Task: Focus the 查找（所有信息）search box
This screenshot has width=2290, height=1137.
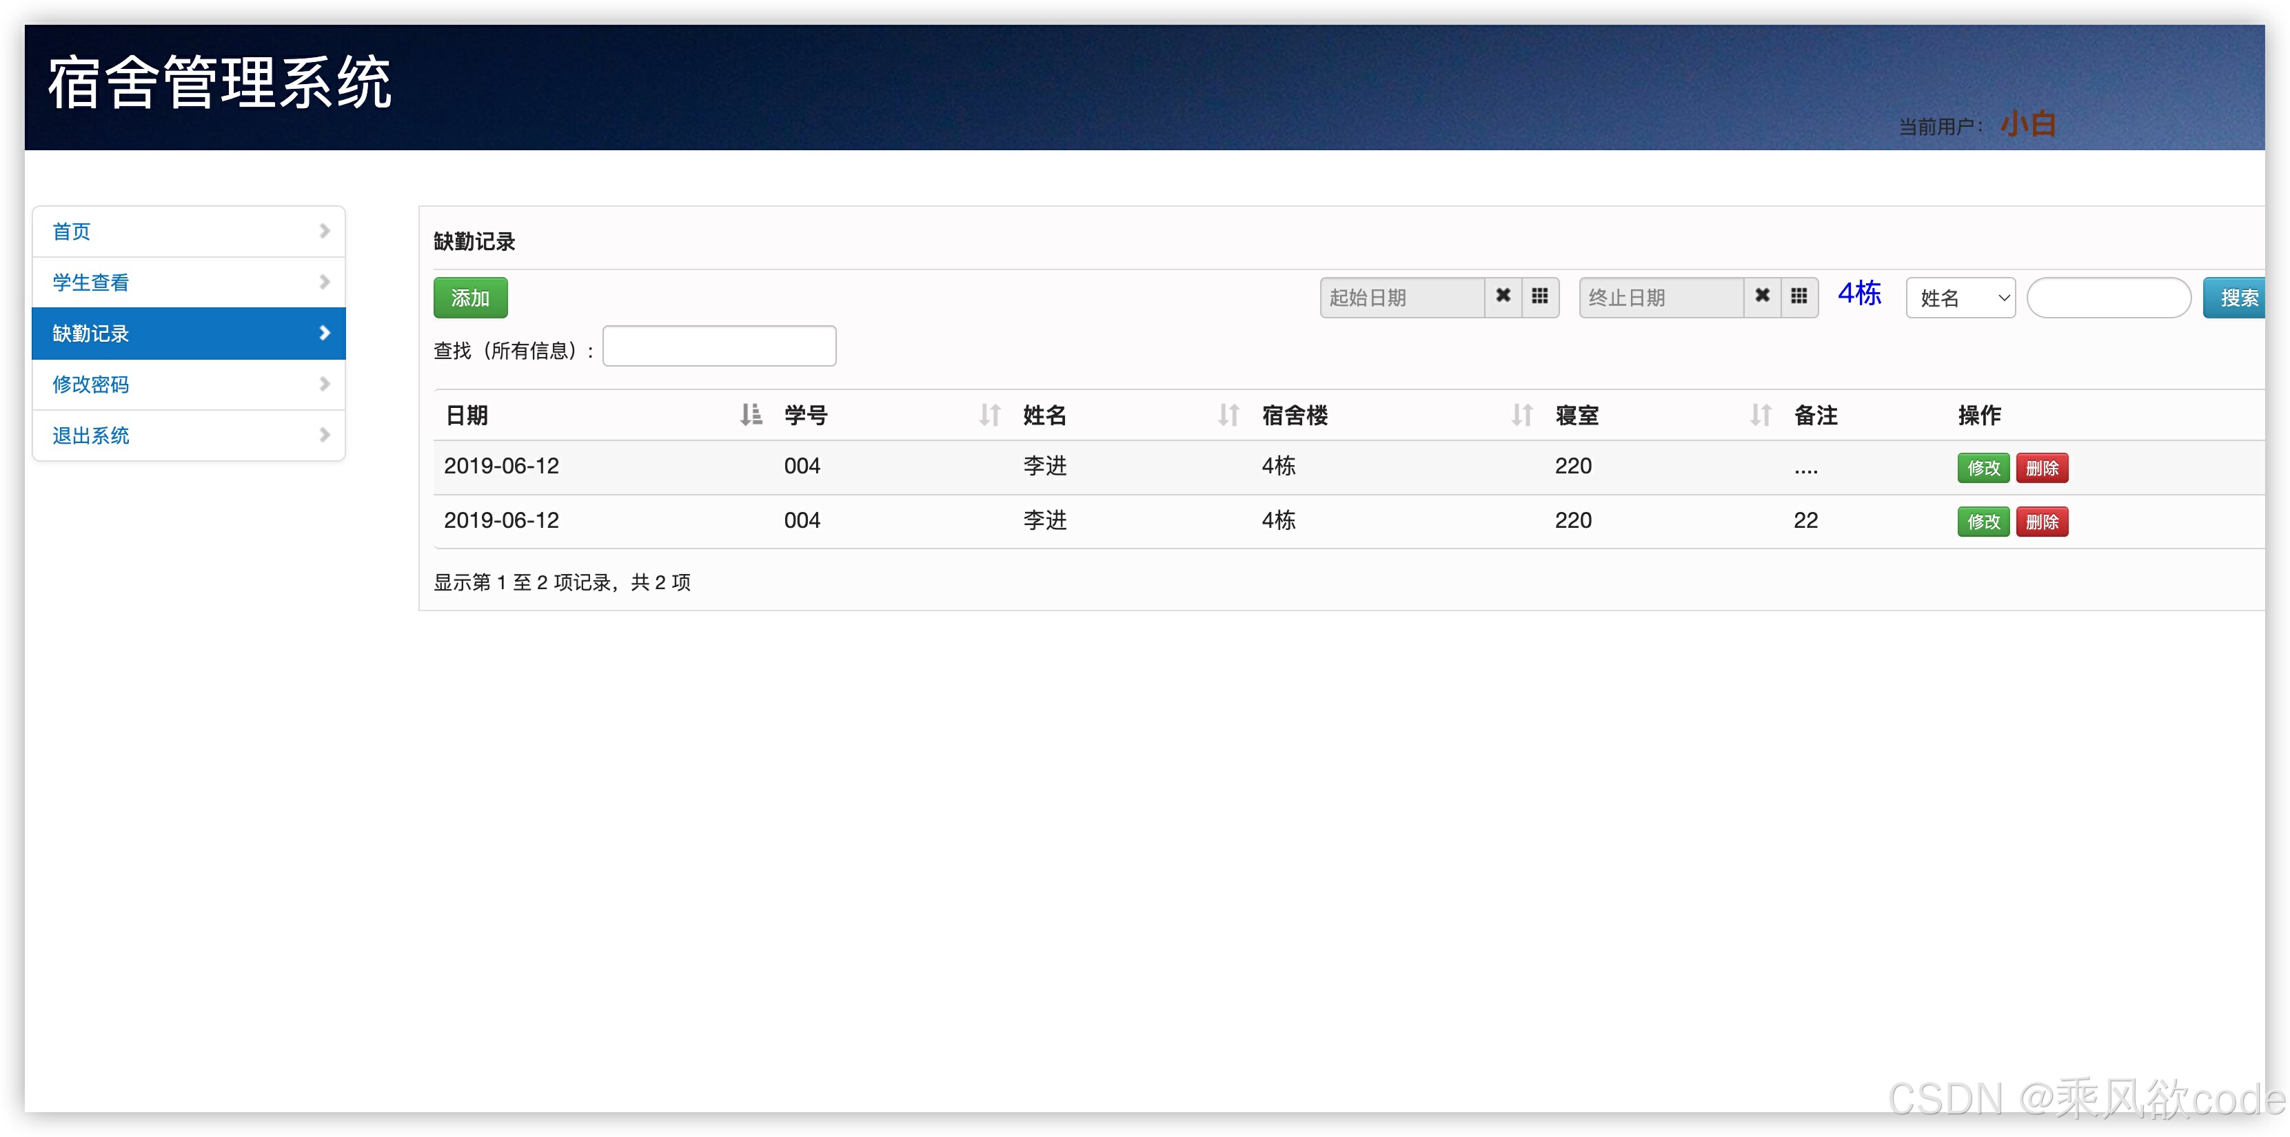Action: (718, 347)
